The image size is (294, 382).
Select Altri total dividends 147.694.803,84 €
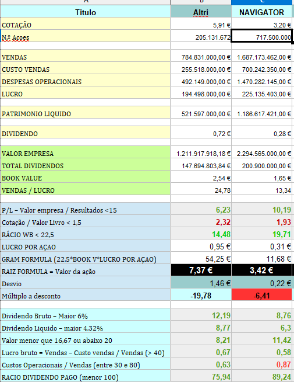[201, 165]
